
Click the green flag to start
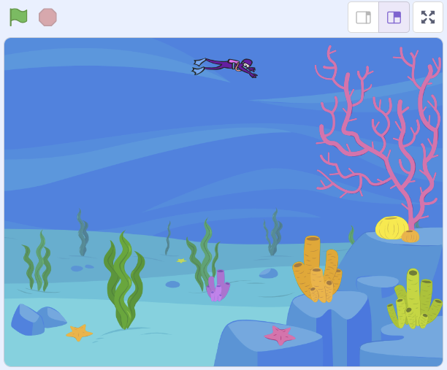pyautogui.click(x=18, y=17)
